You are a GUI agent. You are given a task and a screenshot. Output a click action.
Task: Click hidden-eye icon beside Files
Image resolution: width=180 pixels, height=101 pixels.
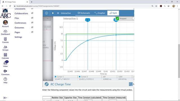[32, 18]
